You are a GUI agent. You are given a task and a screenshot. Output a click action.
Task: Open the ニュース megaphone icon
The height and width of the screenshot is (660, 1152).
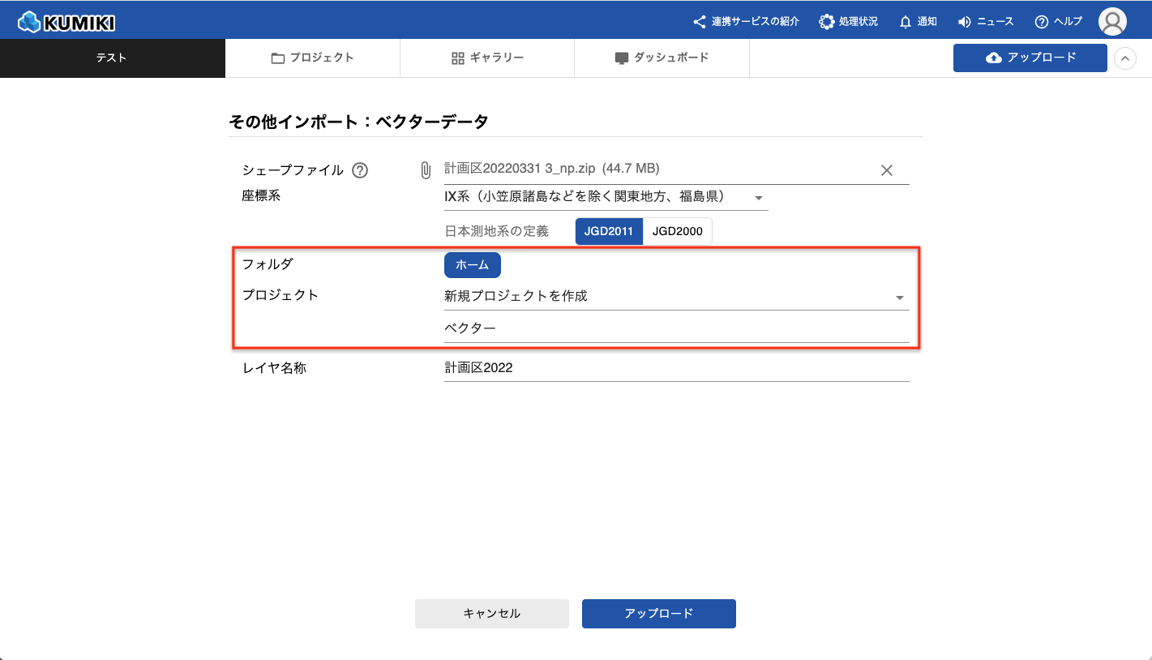pos(965,22)
